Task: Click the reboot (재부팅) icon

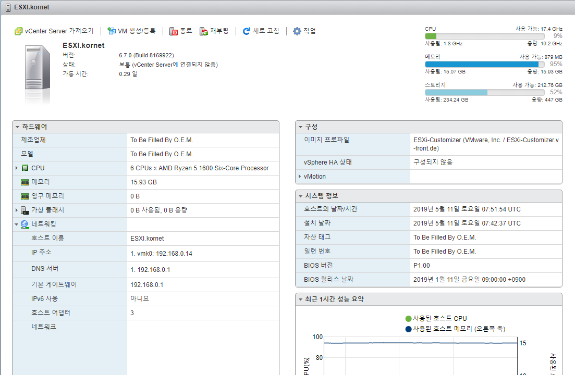Action: click(204, 31)
